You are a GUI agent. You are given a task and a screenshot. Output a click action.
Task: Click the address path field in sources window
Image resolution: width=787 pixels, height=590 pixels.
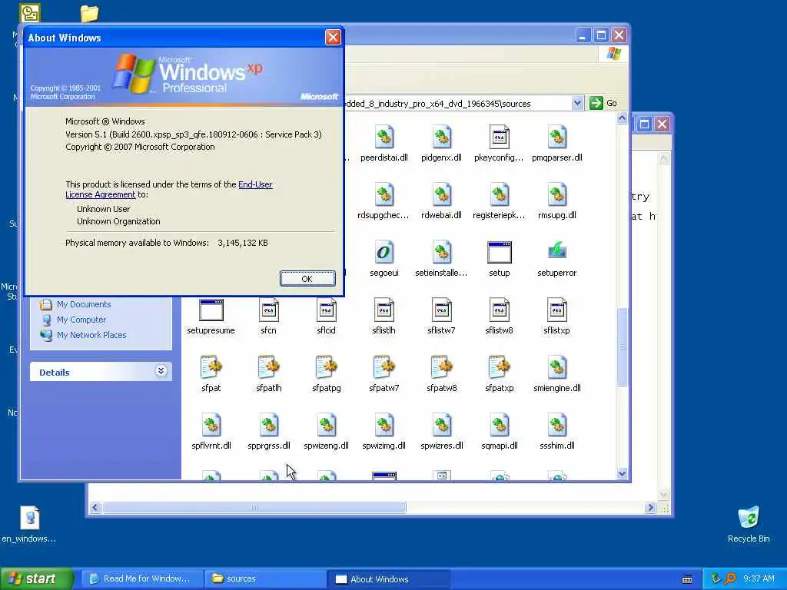(x=457, y=104)
